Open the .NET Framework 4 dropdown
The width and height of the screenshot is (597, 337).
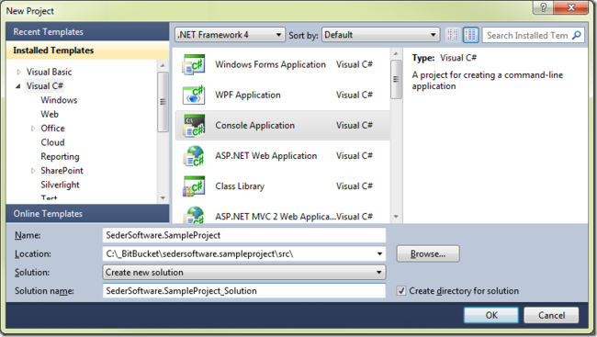tap(230, 35)
